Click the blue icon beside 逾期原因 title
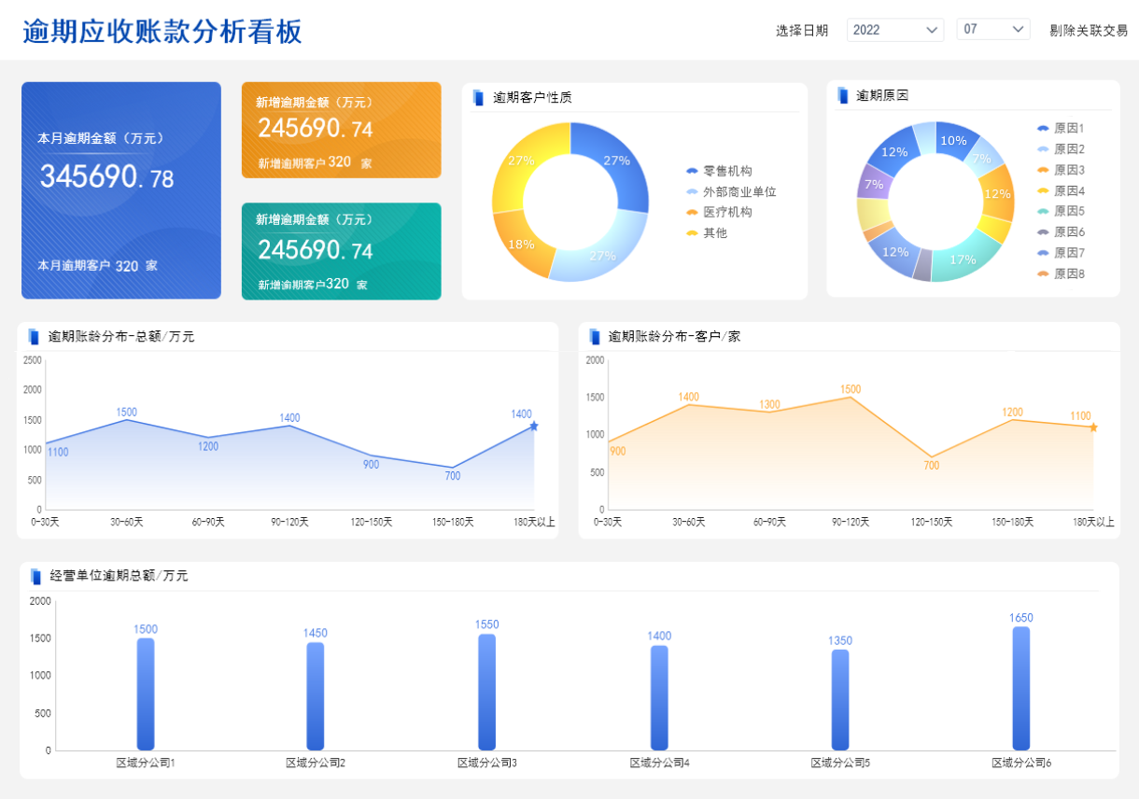 [843, 95]
